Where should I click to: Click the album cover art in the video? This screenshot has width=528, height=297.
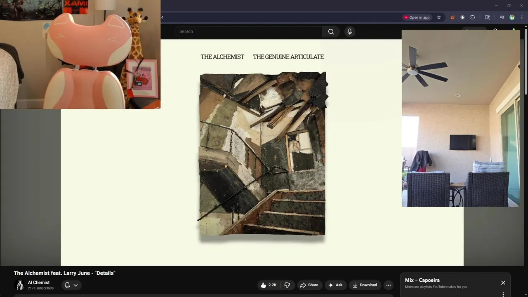click(x=263, y=154)
